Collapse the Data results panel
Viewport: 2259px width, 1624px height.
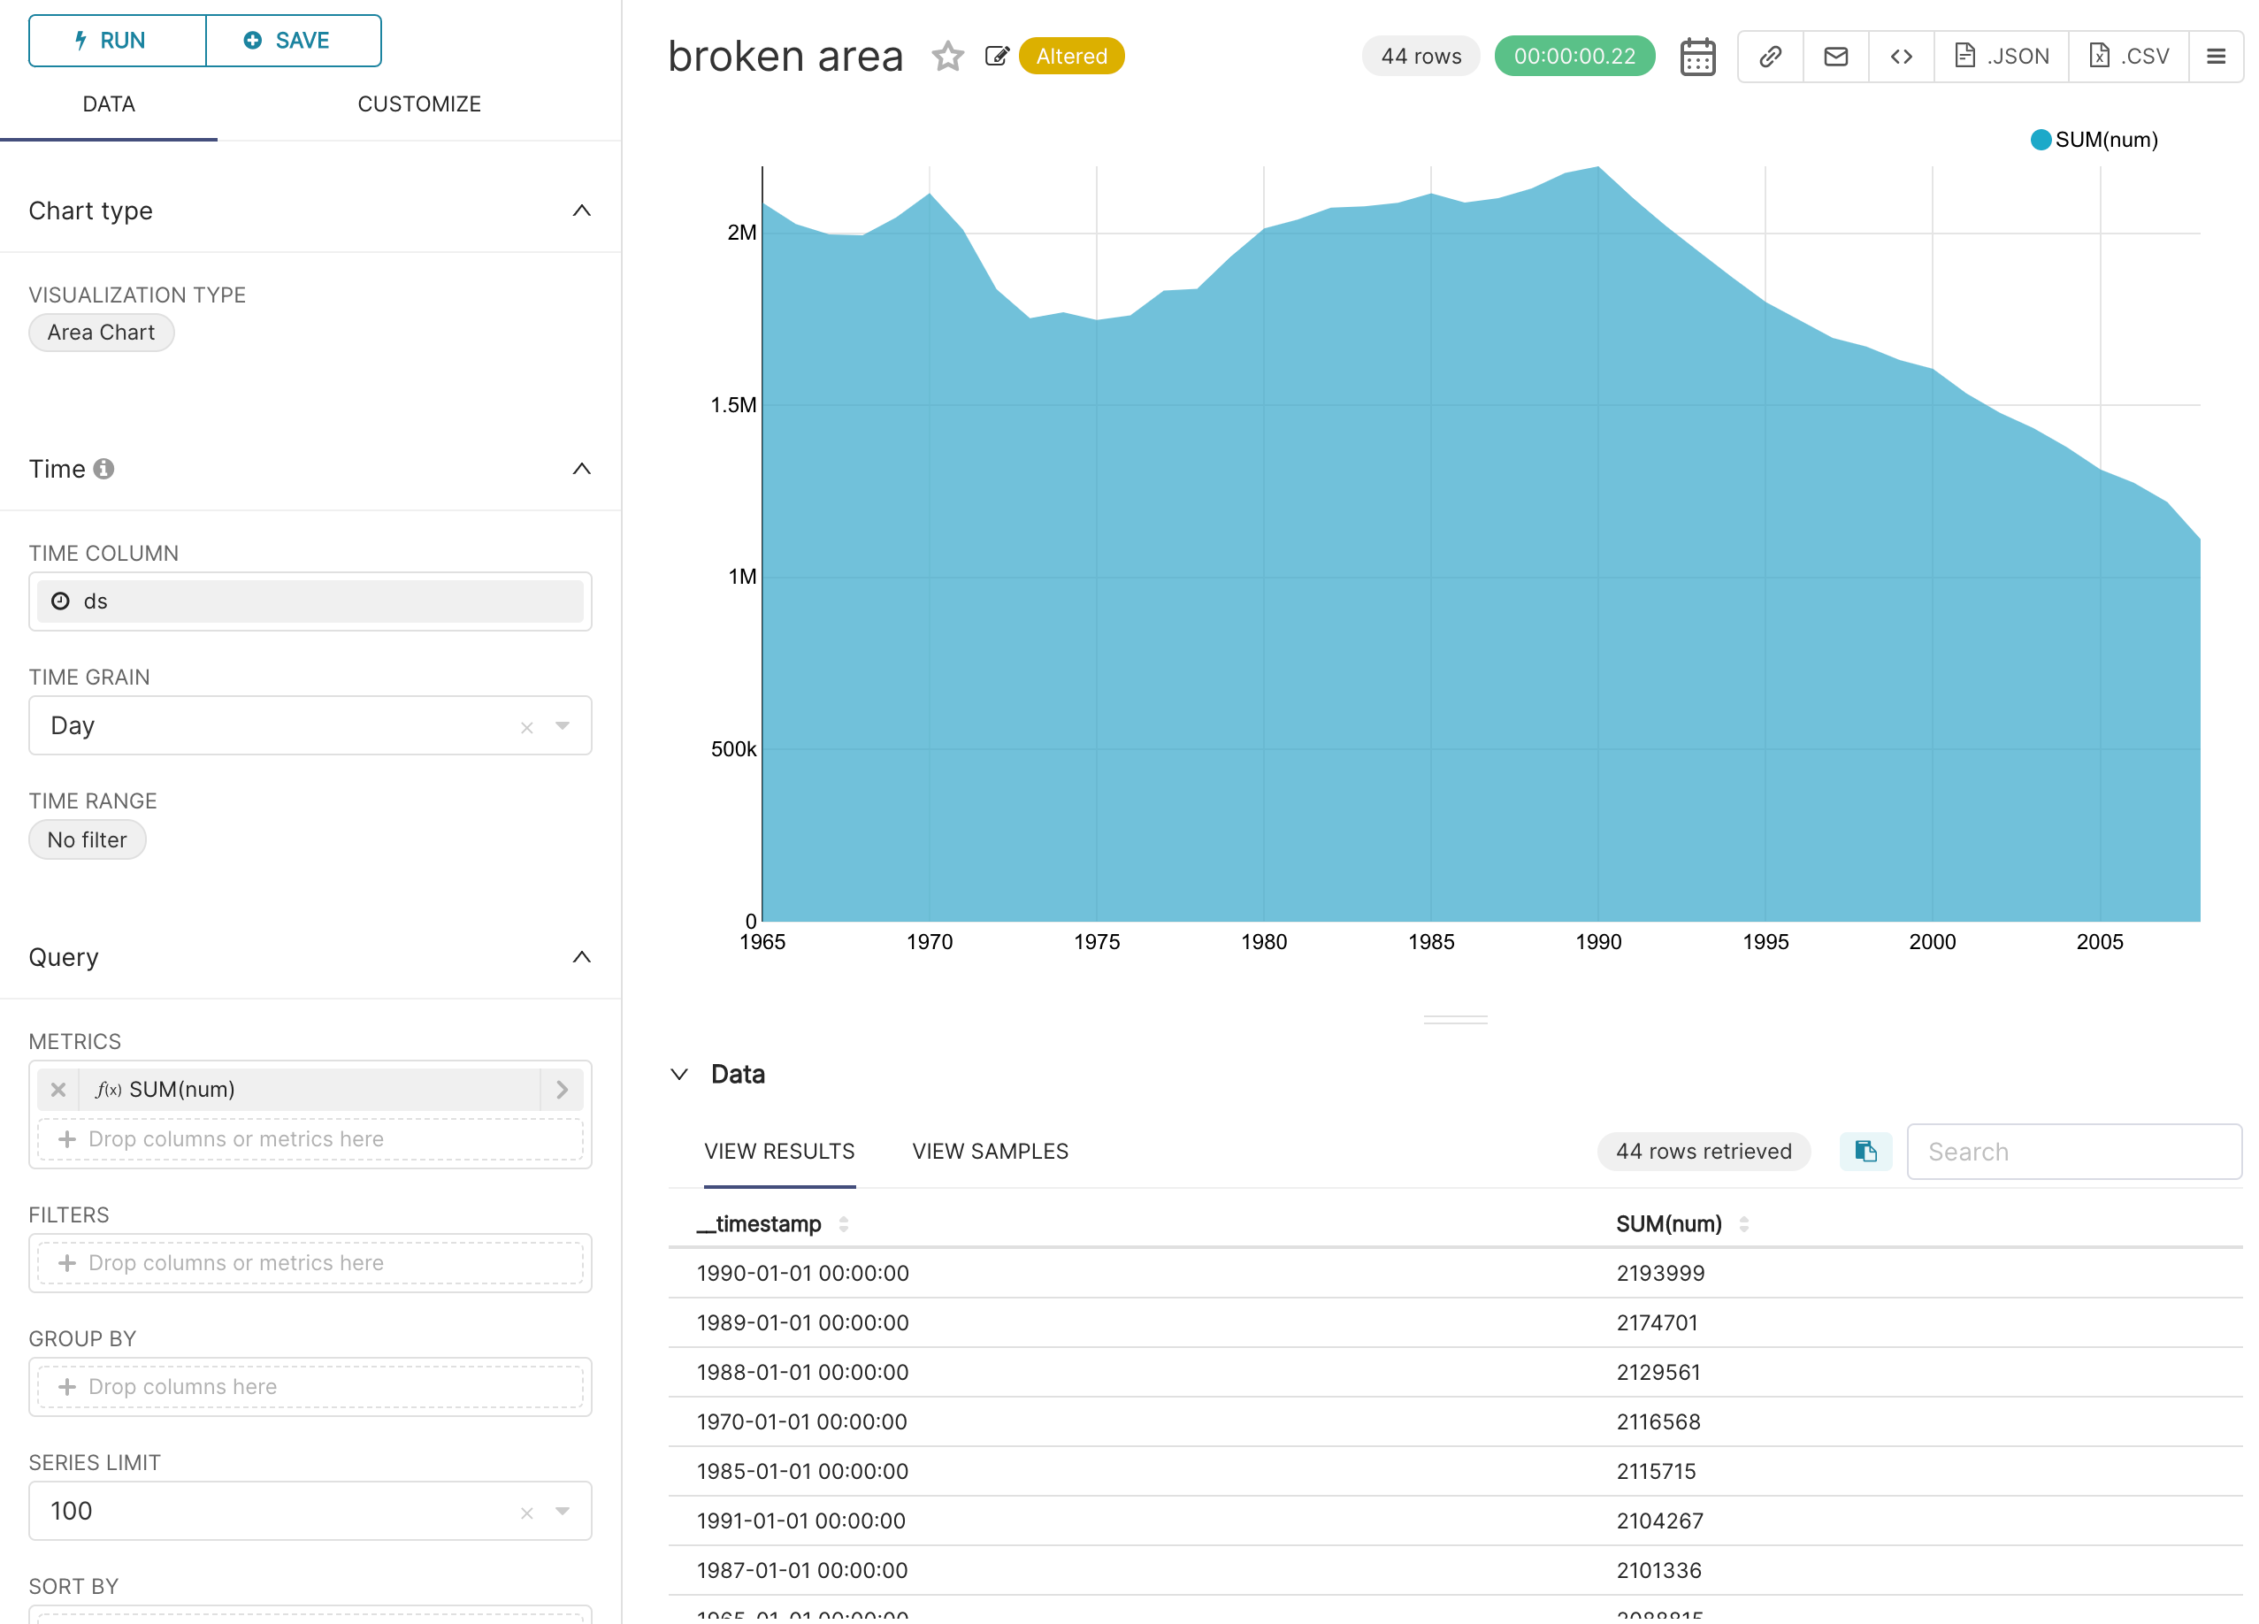679,1074
